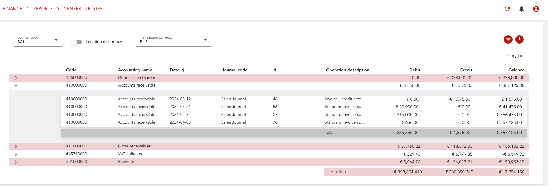Screen dimensions: 548x186
Task: Download the general ledger report
Action: point(520,39)
